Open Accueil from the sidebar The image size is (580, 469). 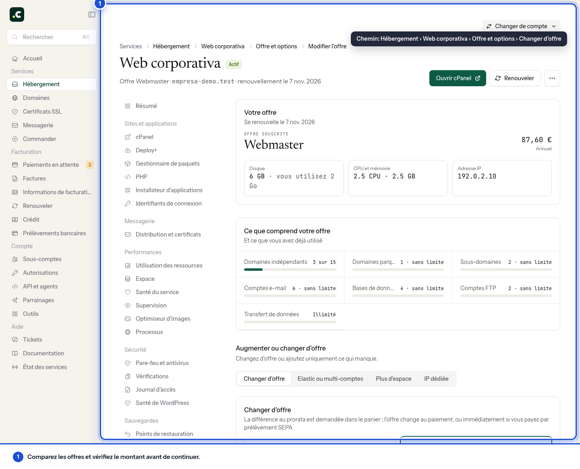point(52,58)
